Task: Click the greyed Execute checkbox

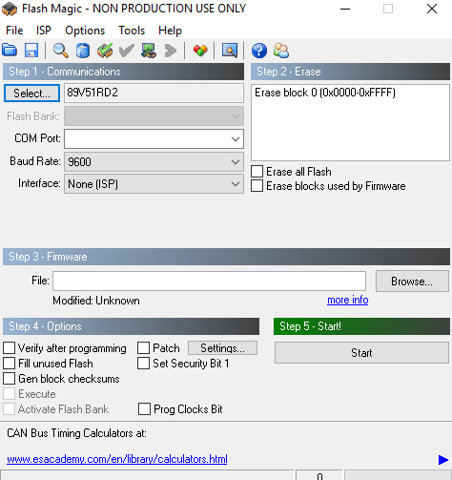Action: click(x=9, y=394)
